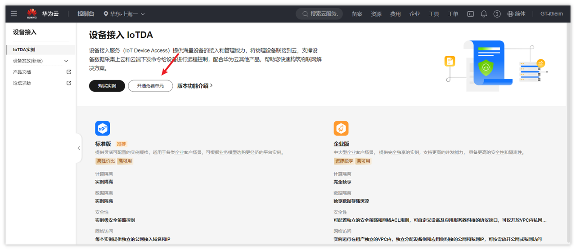Open the help question mark icon
Viewport: 576px width, 250px height.
coord(497,14)
